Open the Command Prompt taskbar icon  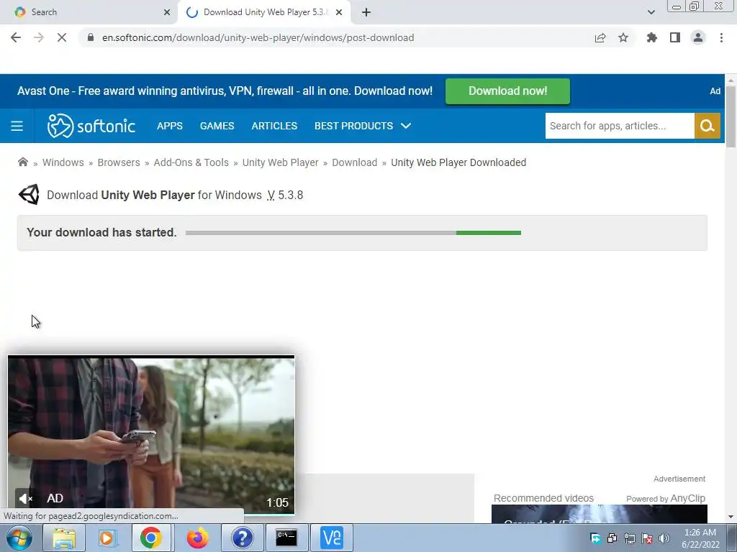click(286, 538)
